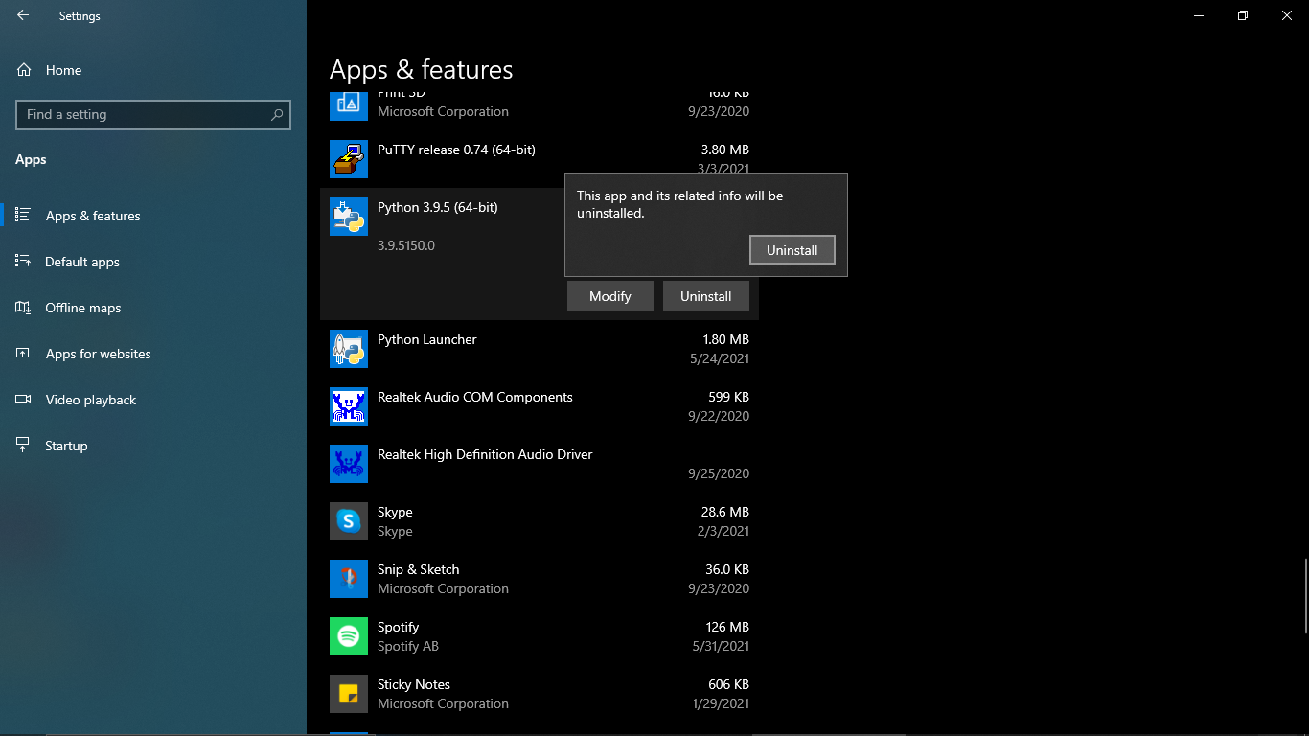Click the Realtek High Definition Audio Driver icon
This screenshot has height=736, width=1309.
(x=348, y=464)
